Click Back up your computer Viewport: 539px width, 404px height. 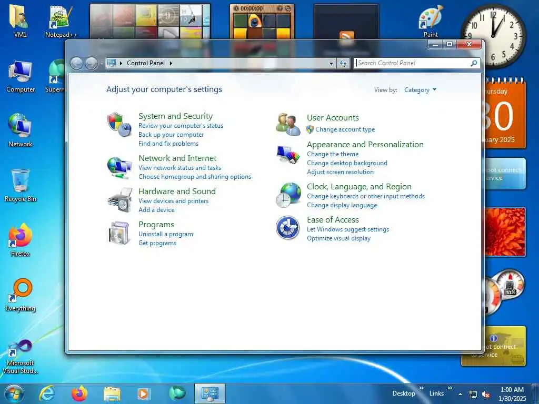coord(171,135)
